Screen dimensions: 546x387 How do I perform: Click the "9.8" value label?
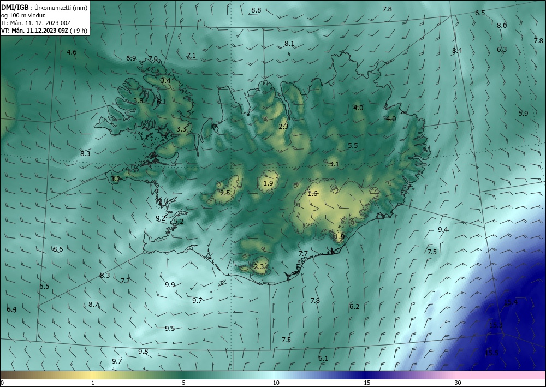tap(143, 351)
